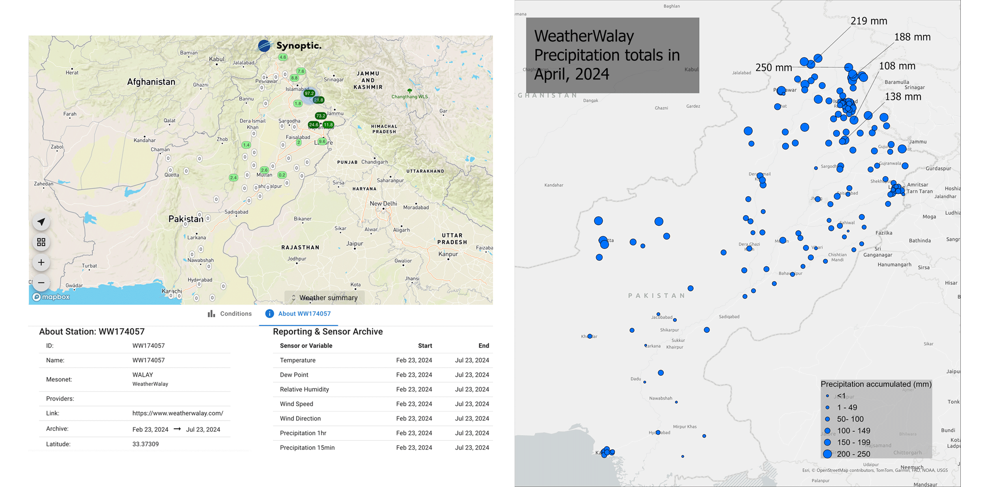The width and height of the screenshot is (986, 487).
Task: Select the 97.2 station marker
Action: (309, 94)
